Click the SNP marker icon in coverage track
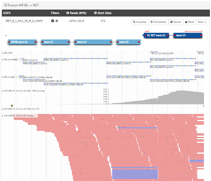The height and width of the screenshot is (181, 211). (x=12, y=105)
